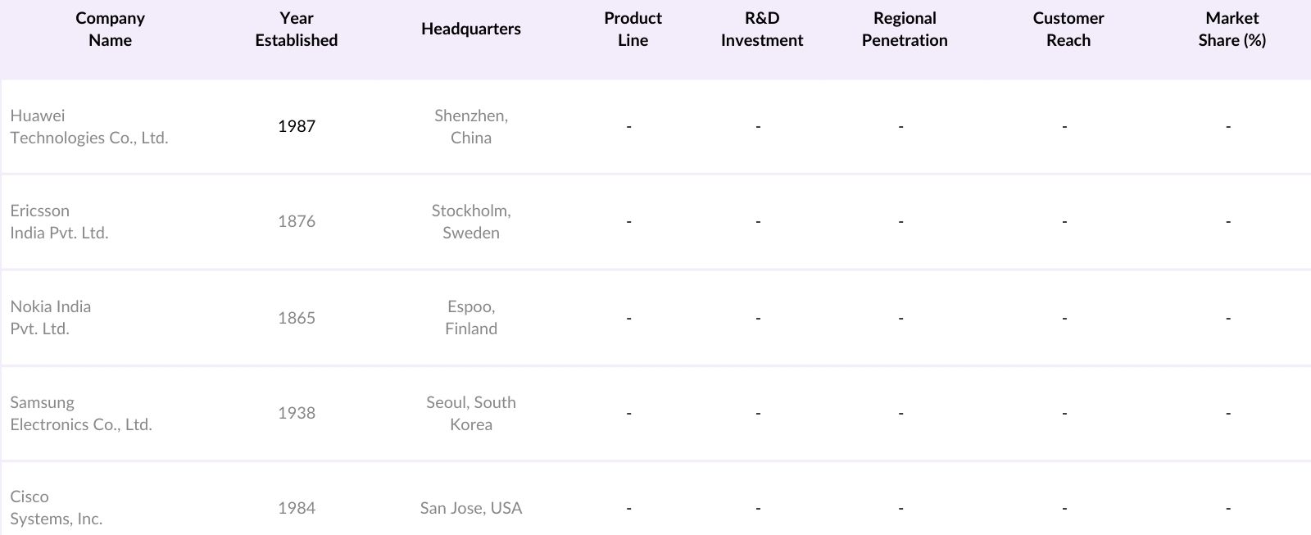Click the year 1987 cell
This screenshot has width=1311, height=535.
(296, 126)
